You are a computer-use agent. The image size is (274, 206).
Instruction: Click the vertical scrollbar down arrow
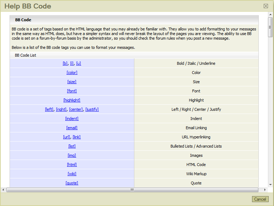270,184
